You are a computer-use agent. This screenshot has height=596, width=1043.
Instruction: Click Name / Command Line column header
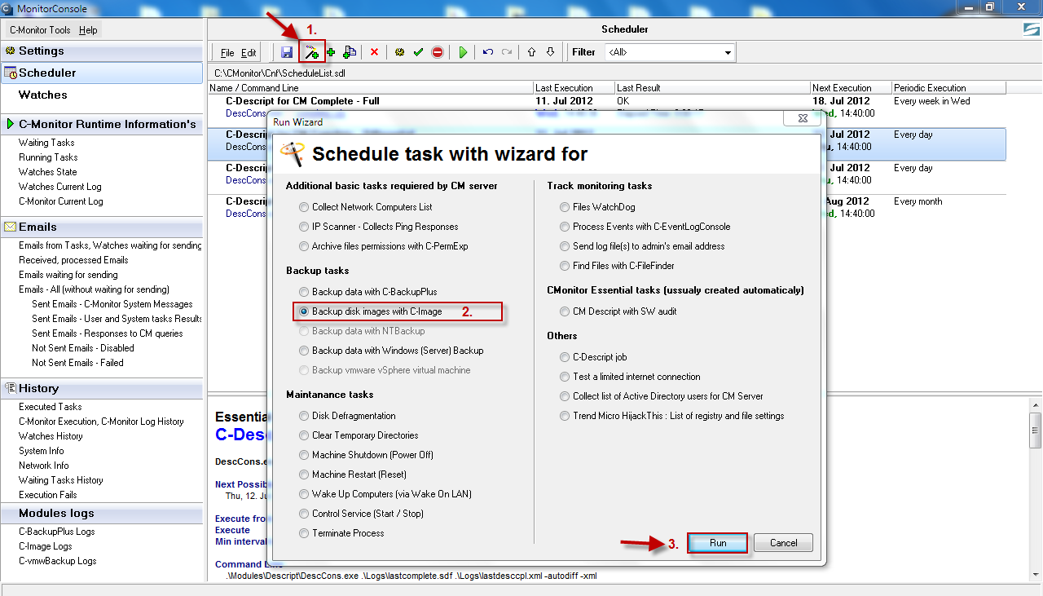371,88
